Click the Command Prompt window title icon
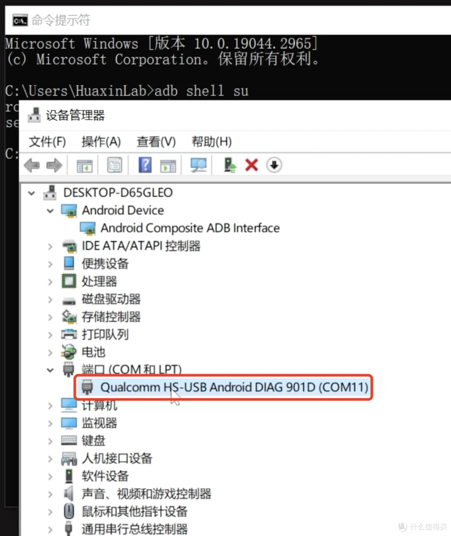451x536 pixels. pos(20,20)
